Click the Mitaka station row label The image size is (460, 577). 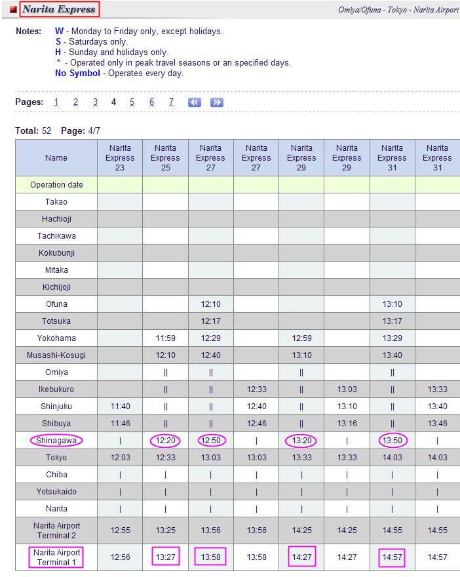(56, 270)
